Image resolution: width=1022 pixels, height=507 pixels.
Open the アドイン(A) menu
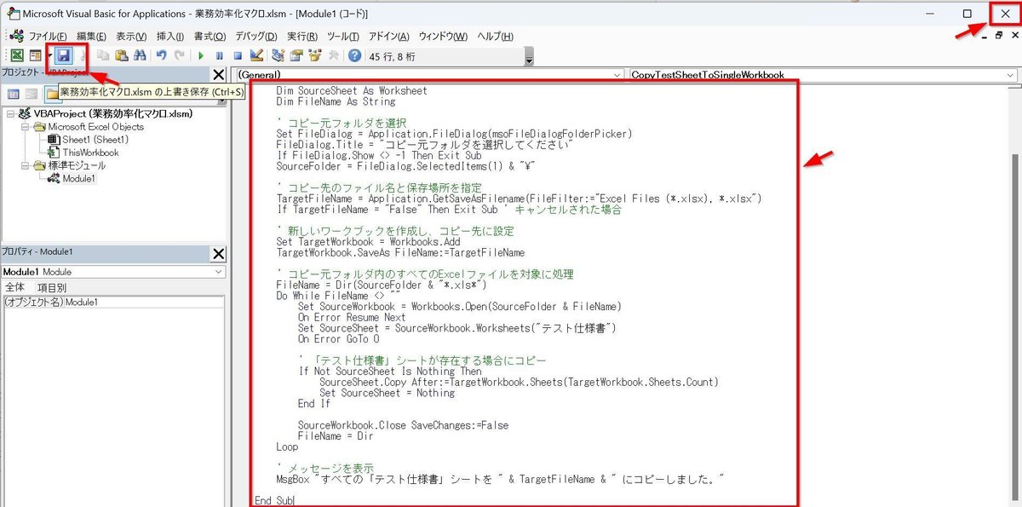tap(389, 36)
